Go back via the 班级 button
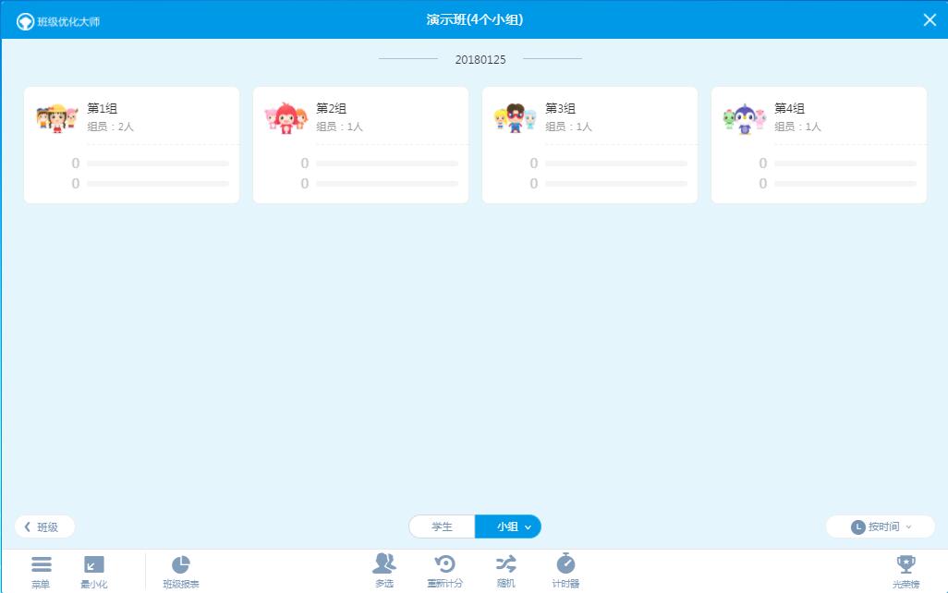The width and height of the screenshot is (948, 593). coord(44,526)
